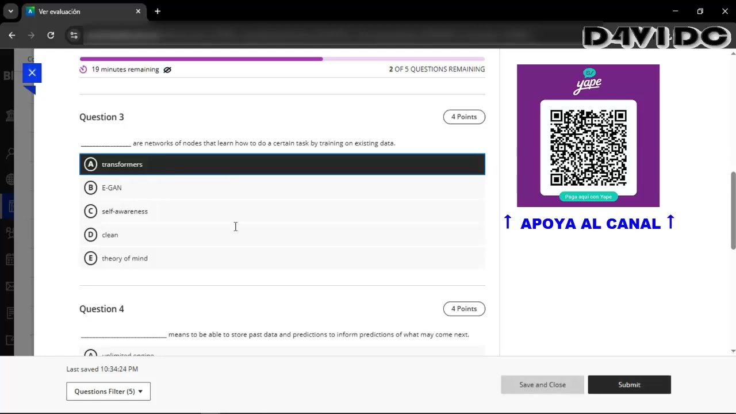Select answer B E-GAN

282,188
